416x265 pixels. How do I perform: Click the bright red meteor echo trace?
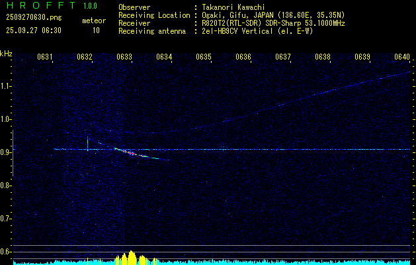click(x=132, y=153)
